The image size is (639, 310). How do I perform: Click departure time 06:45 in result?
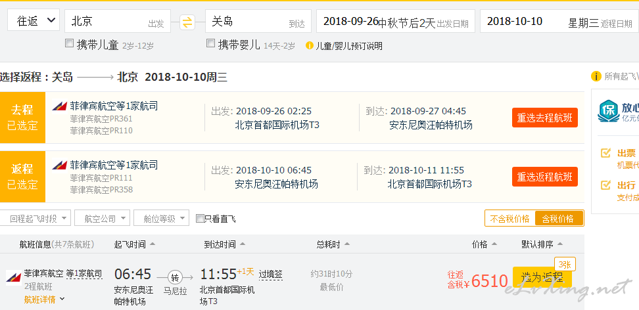click(133, 274)
